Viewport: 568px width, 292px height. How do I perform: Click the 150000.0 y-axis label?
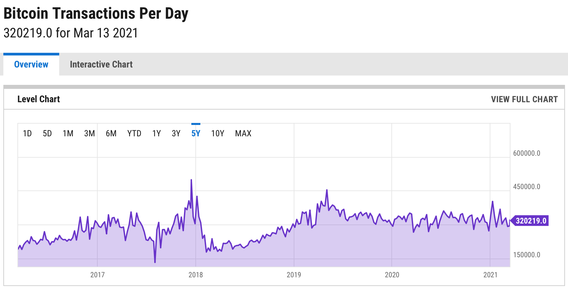[527, 255]
